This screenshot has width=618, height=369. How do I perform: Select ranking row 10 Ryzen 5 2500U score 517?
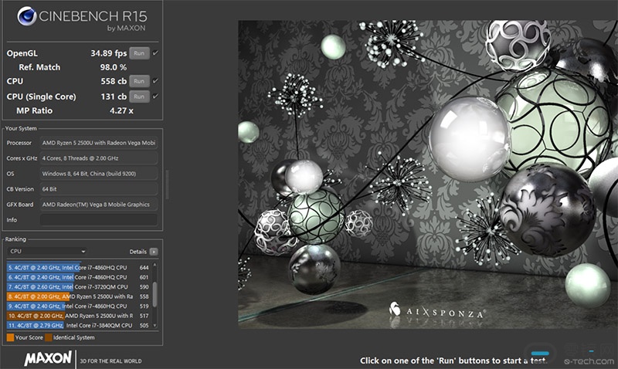point(79,316)
